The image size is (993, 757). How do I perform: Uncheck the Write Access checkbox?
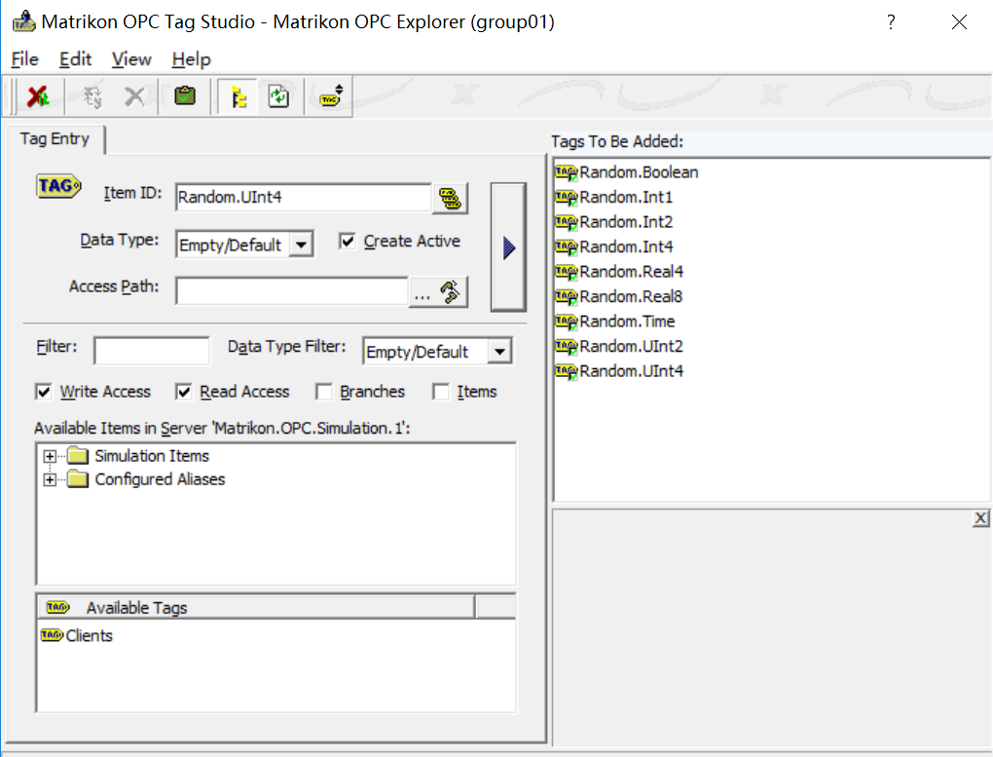[44, 392]
